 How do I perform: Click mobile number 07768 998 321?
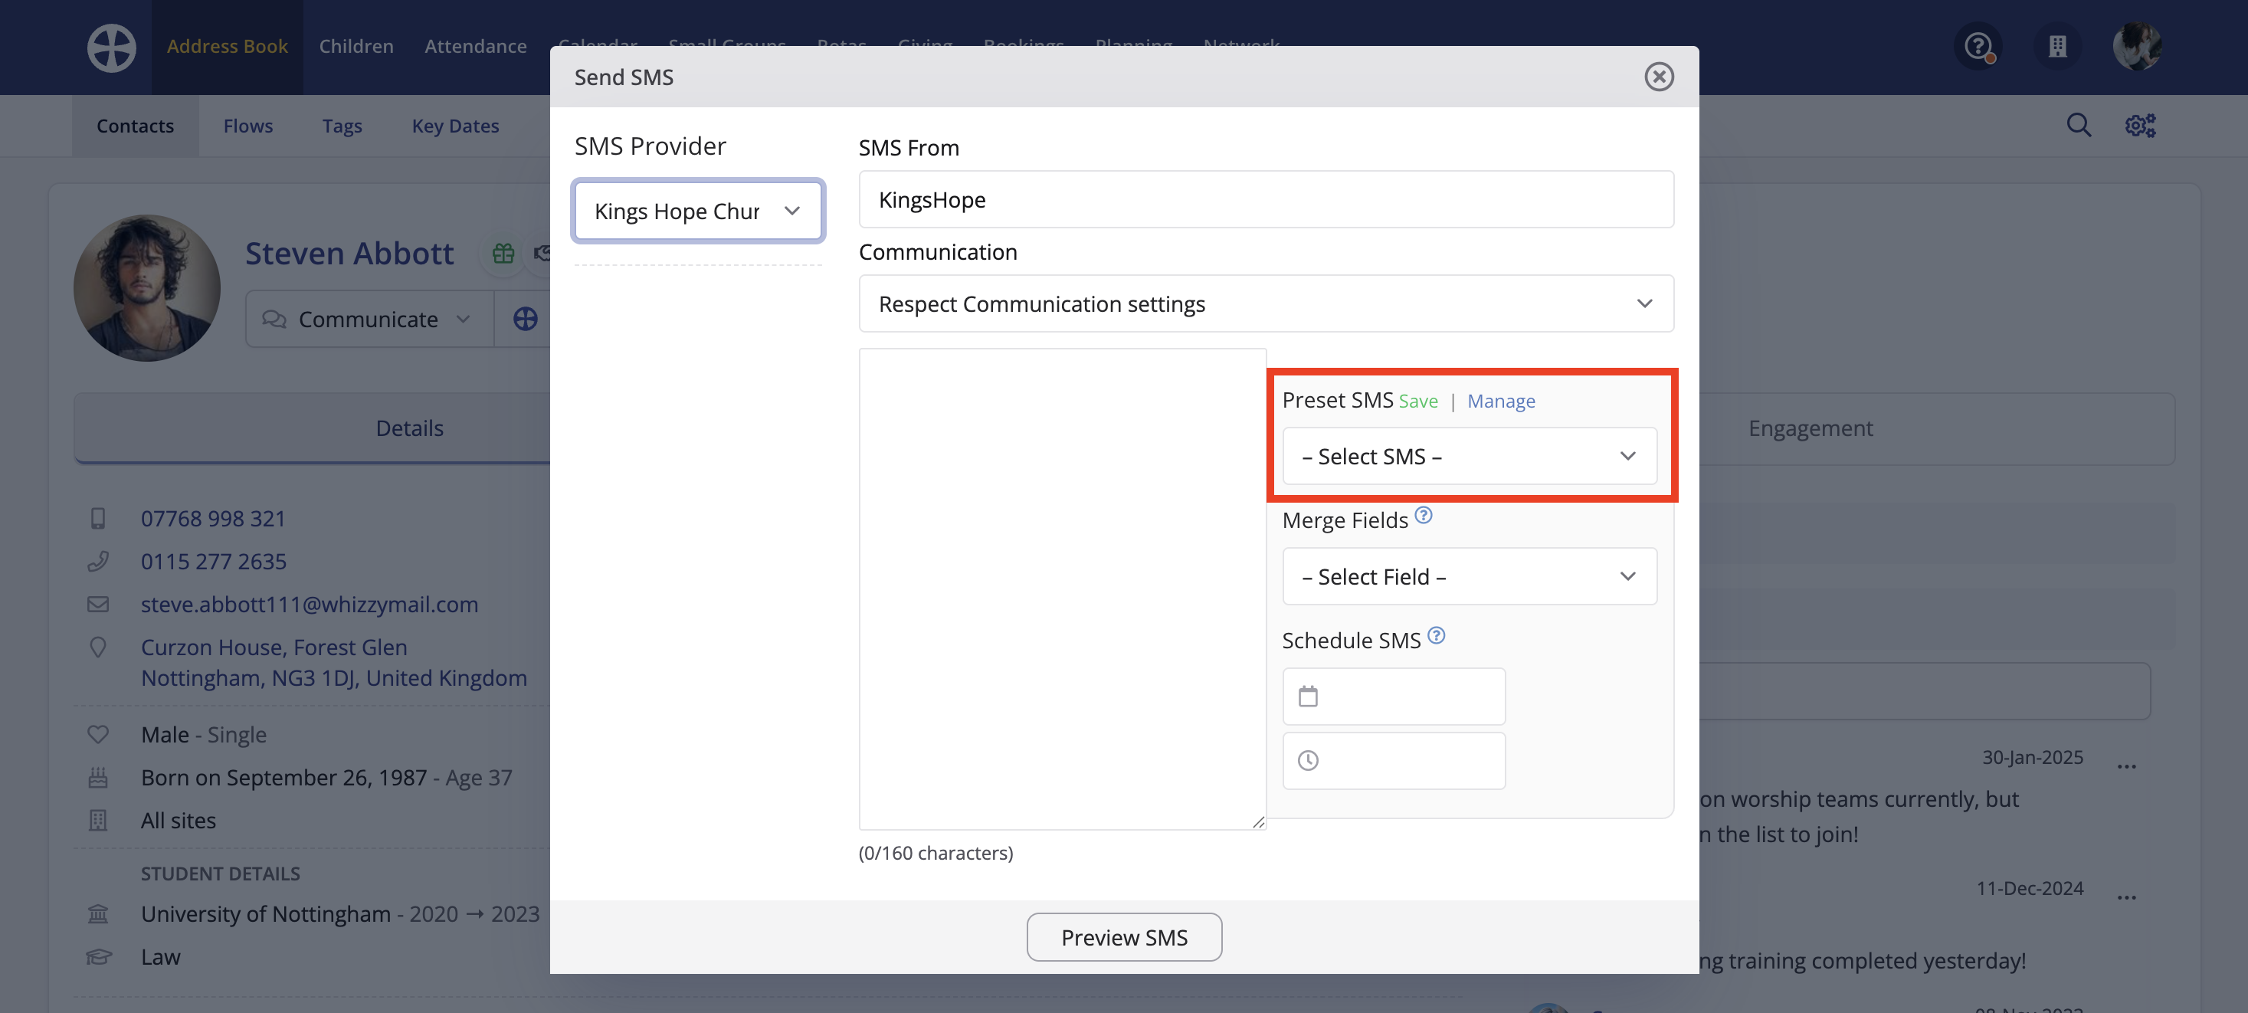(214, 518)
